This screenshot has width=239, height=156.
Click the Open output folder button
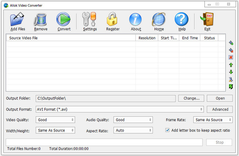220,98
